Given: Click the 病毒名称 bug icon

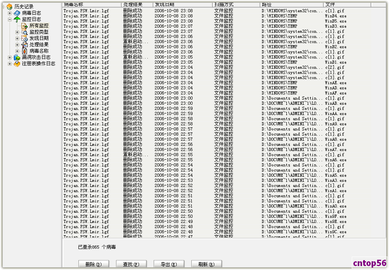Looking at the screenshot, I should tap(25, 51).
